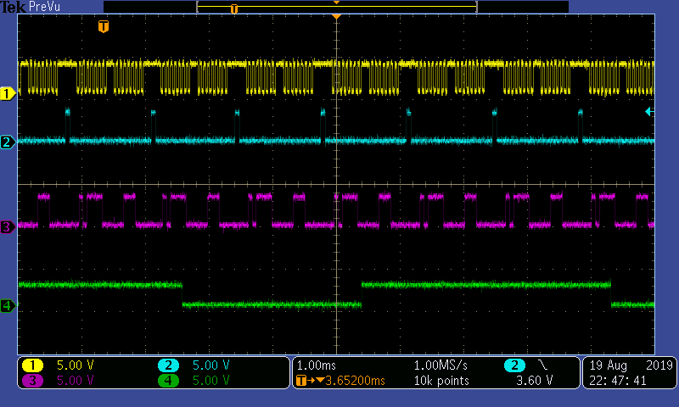Click the Tek logo
Screen dimensions: 679x407
coord(13,7)
